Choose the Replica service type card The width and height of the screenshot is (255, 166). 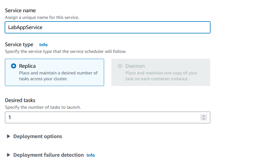click(x=54, y=72)
